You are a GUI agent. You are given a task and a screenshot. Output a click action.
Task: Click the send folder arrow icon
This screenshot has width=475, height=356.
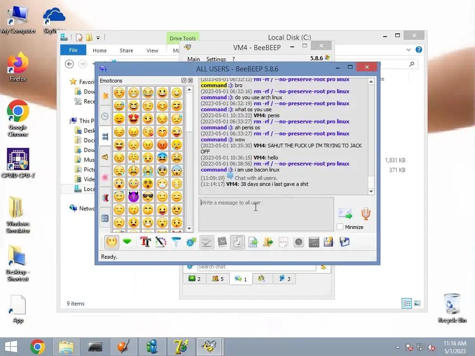[268, 242]
